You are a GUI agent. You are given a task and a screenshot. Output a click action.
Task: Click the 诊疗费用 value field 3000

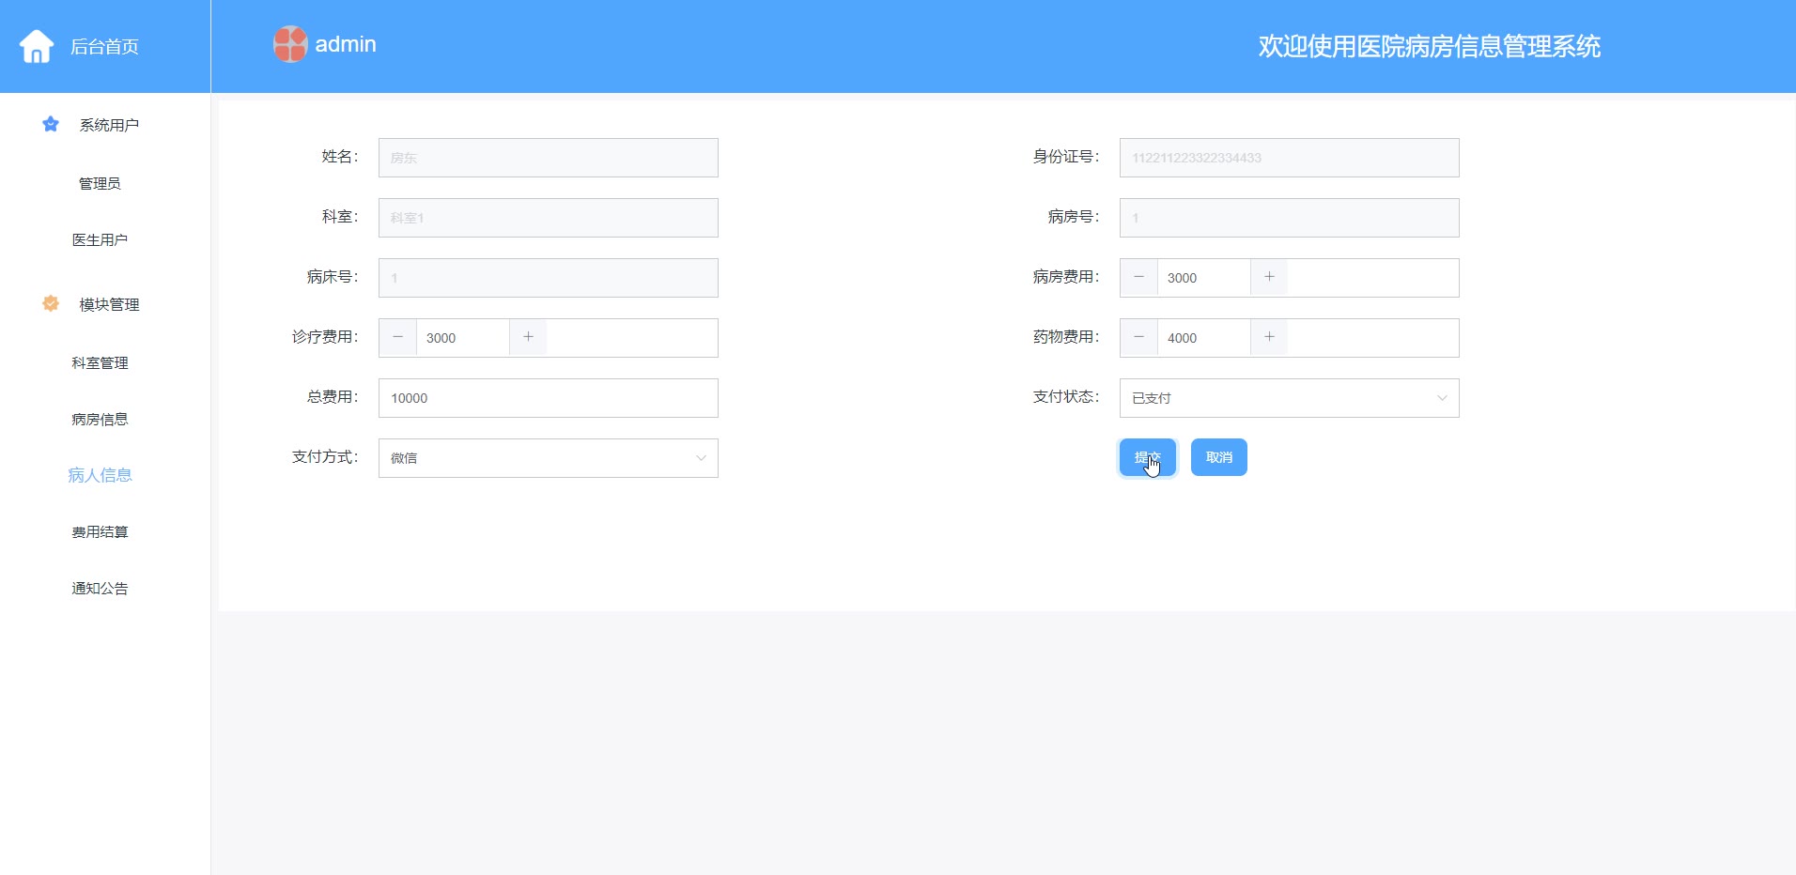[463, 338]
